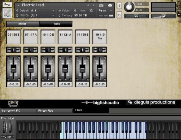This screenshot has height=140, width=181.
Task: Solo the instrument with S button
Action: (119, 6)
